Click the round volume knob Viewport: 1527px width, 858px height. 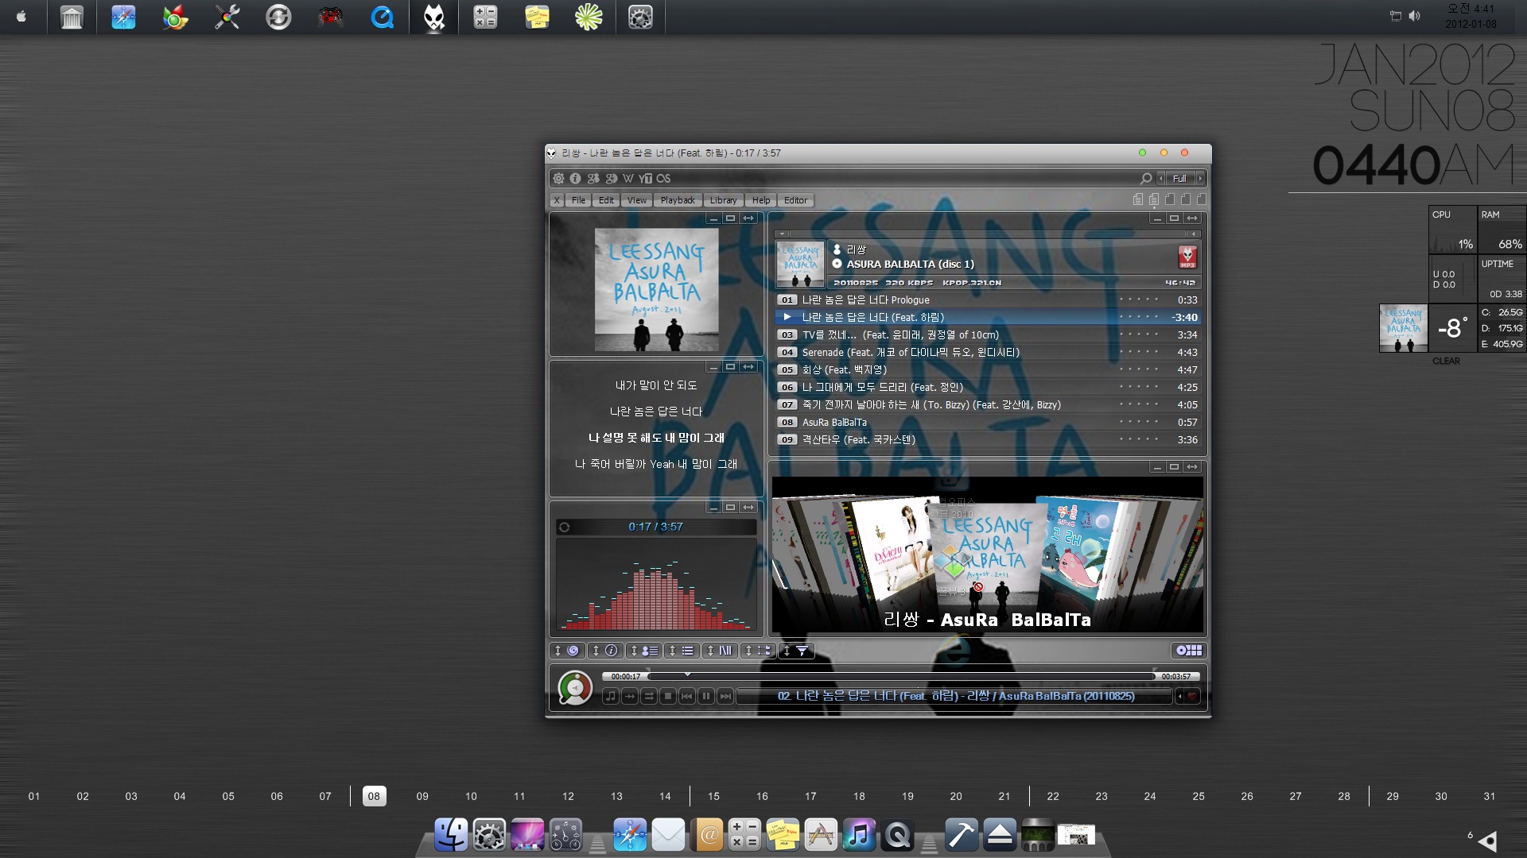coord(575,688)
